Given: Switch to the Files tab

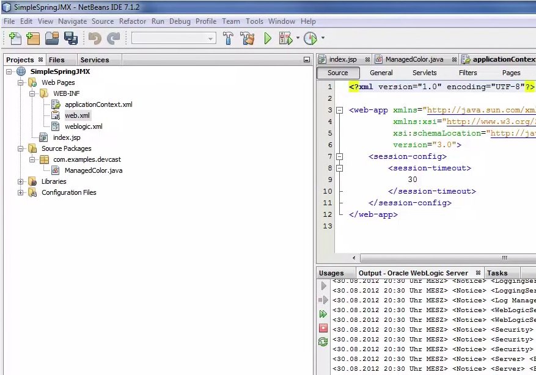Looking at the screenshot, I should point(57,60).
